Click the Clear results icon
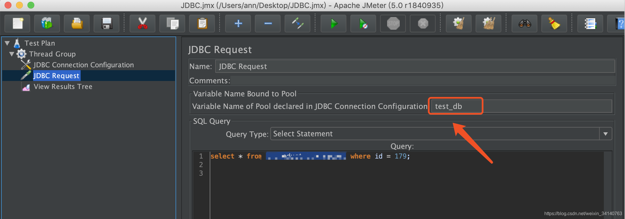625x219 pixels. [x=459, y=23]
